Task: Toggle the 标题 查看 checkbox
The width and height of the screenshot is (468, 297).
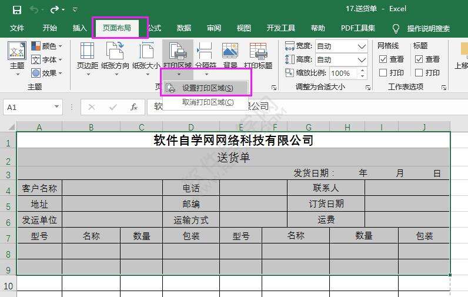Action: point(419,59)
